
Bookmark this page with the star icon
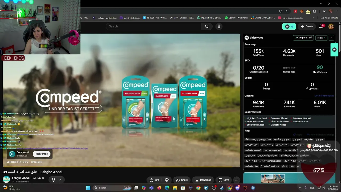tap(286, 11)
